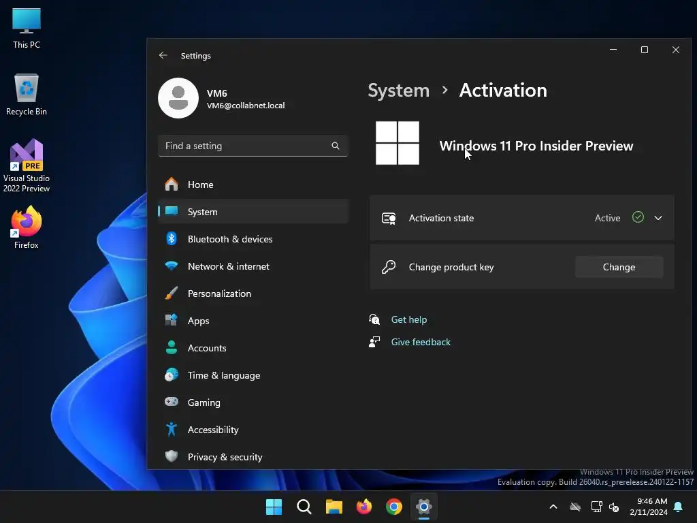697x523 pixels.
Task: Show hidden icons in system tray
Action: click(x=553, y=507)
